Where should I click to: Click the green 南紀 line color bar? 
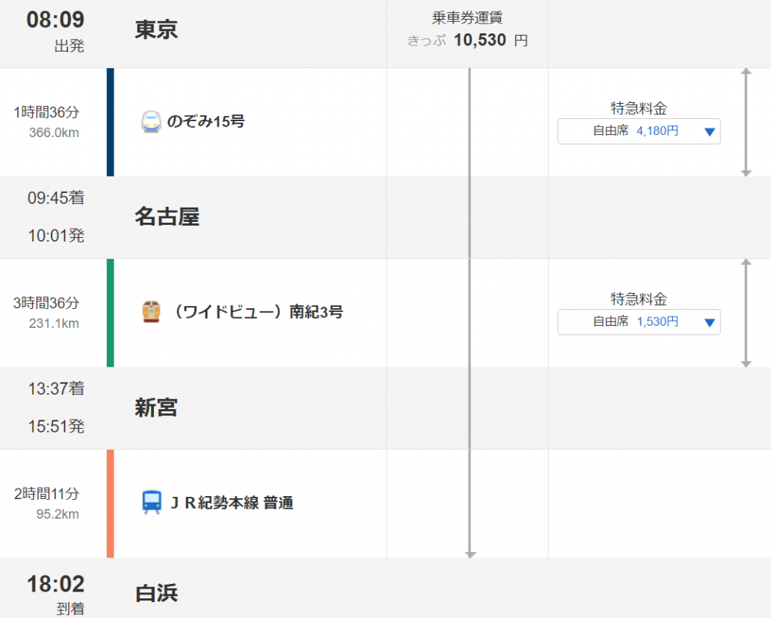(111, 313)
